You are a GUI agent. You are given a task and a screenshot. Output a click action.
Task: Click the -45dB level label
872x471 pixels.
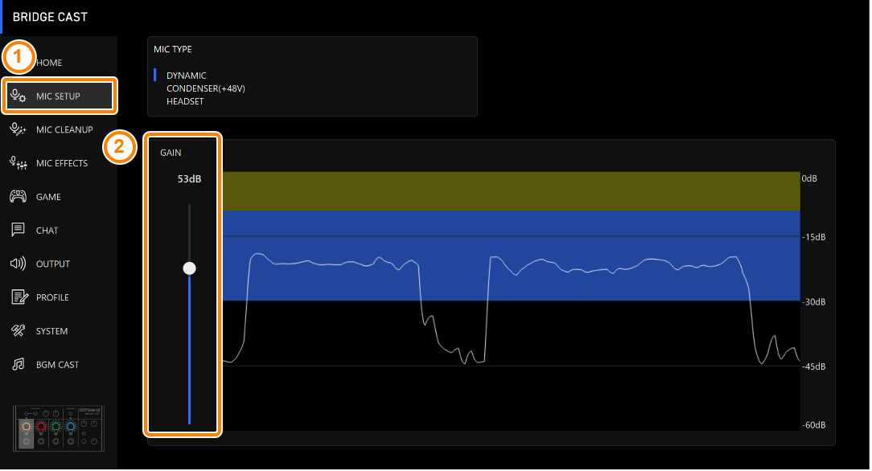(813, 366)
